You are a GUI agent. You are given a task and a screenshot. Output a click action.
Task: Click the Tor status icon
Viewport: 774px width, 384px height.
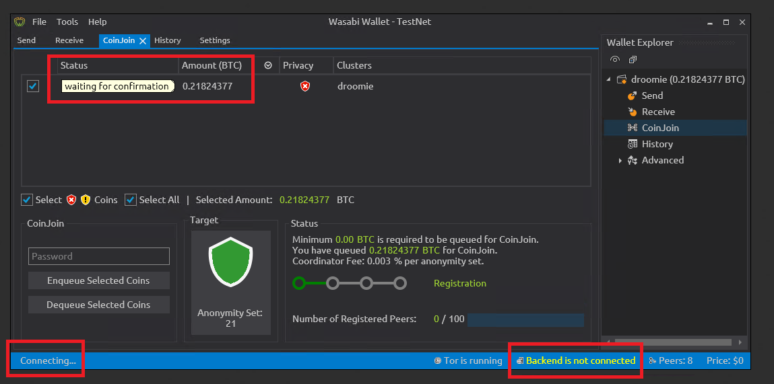[437, 361]
